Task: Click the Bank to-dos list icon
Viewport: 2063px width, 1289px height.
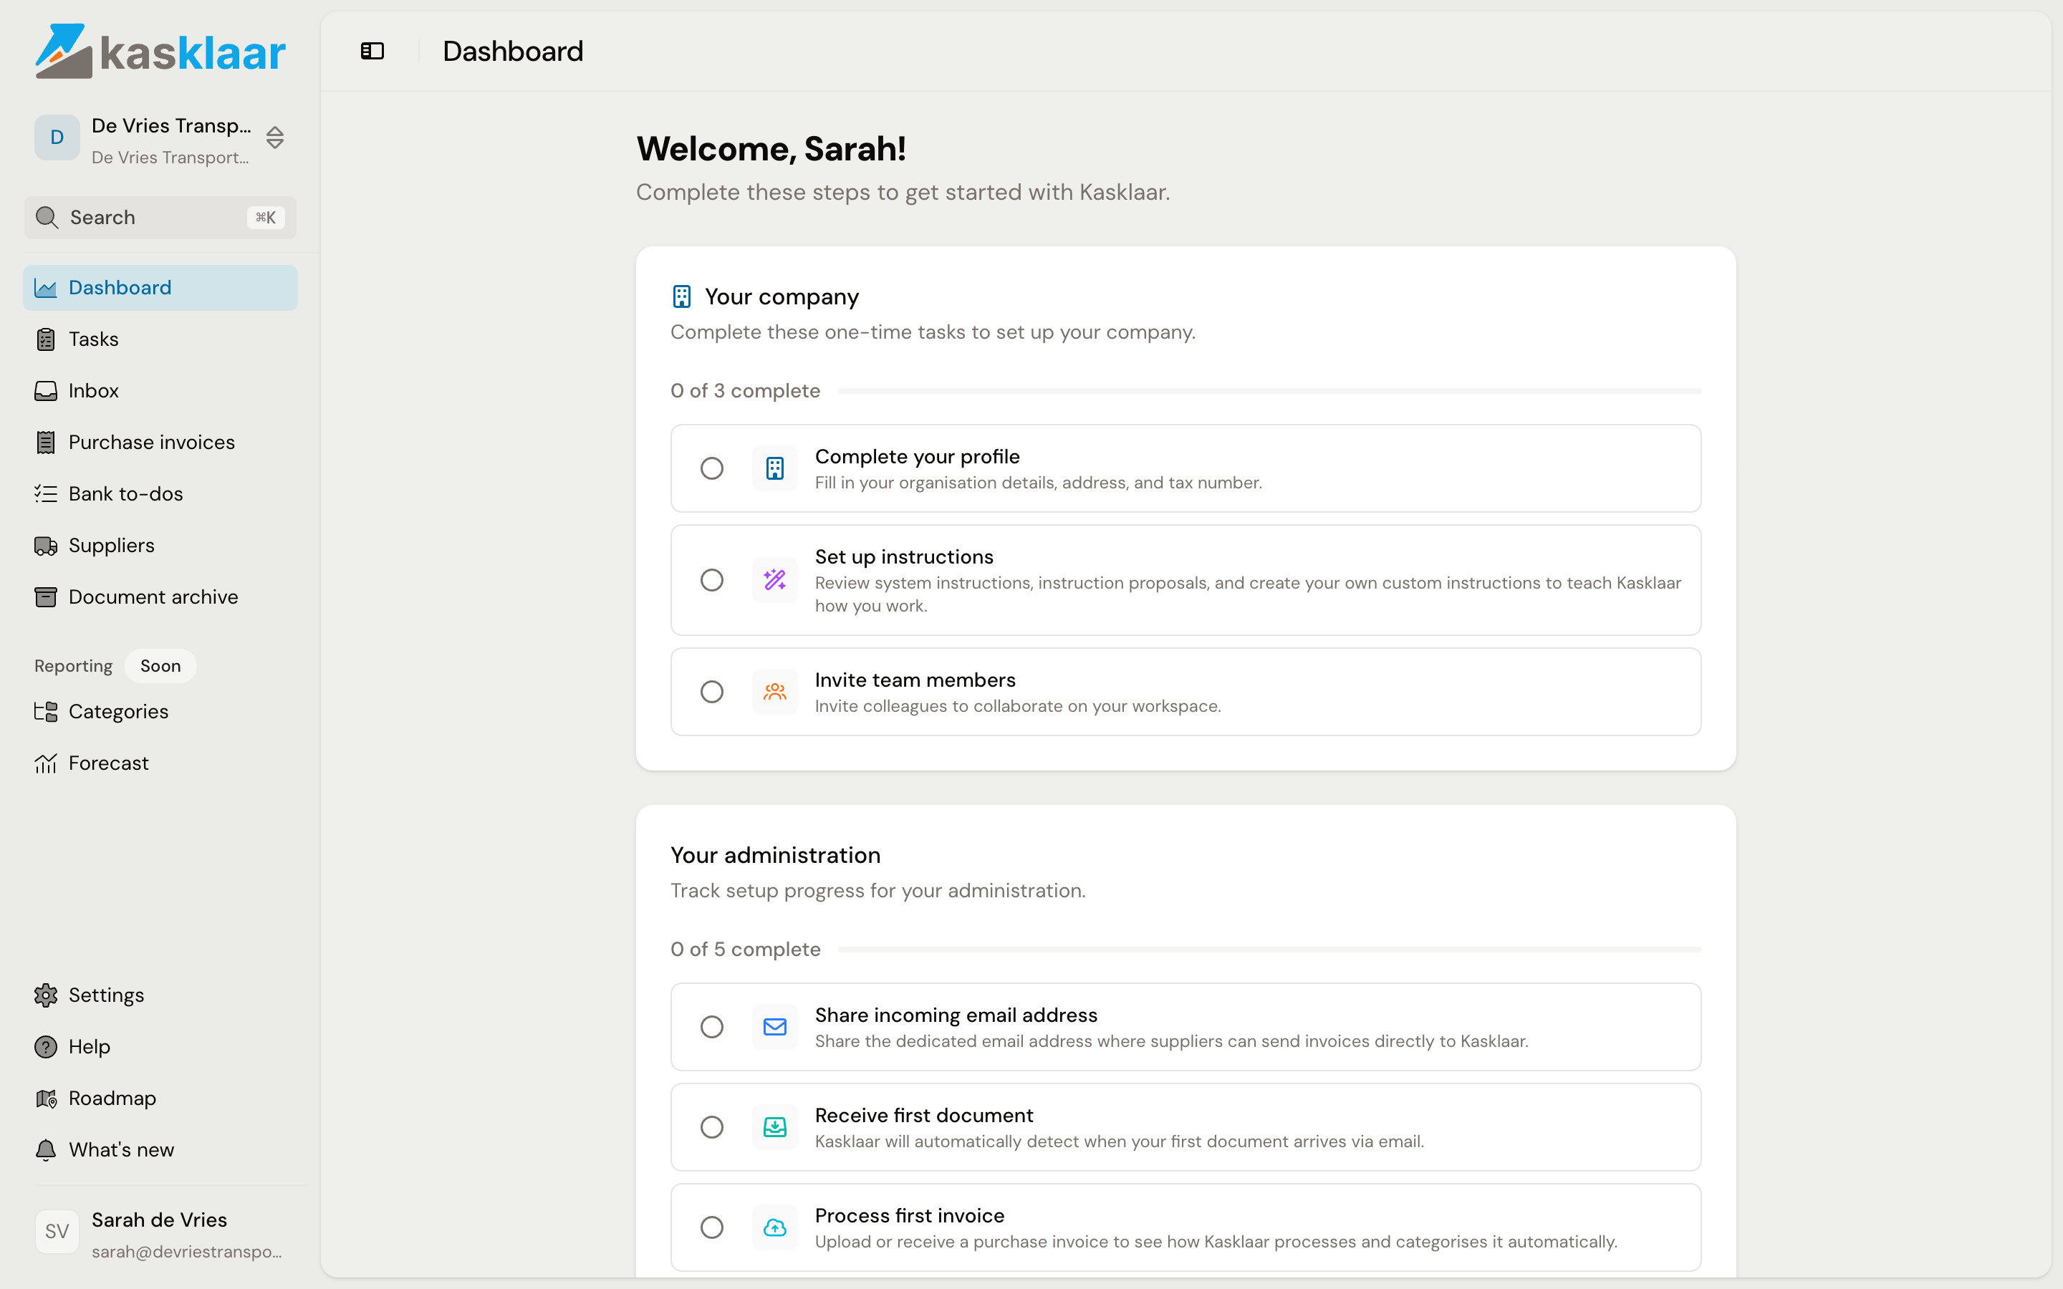Action: [46, 493]
